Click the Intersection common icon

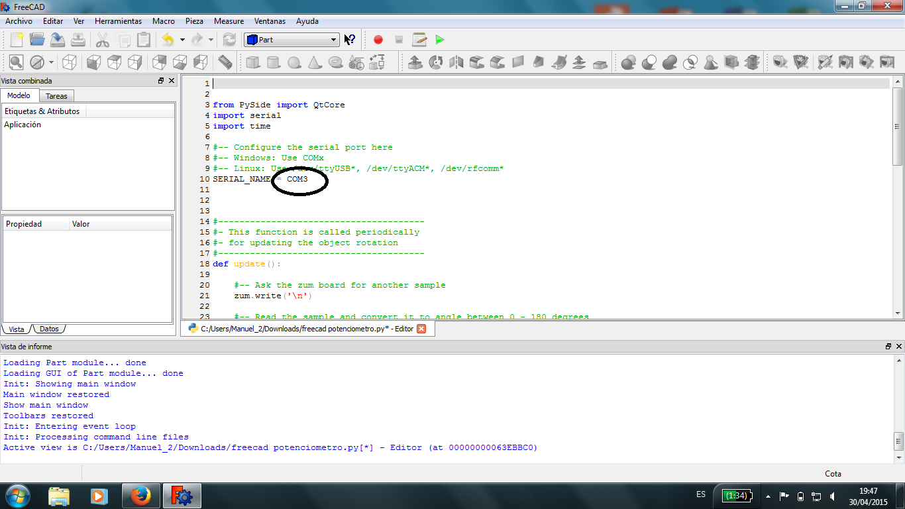(x=690, y=62)
